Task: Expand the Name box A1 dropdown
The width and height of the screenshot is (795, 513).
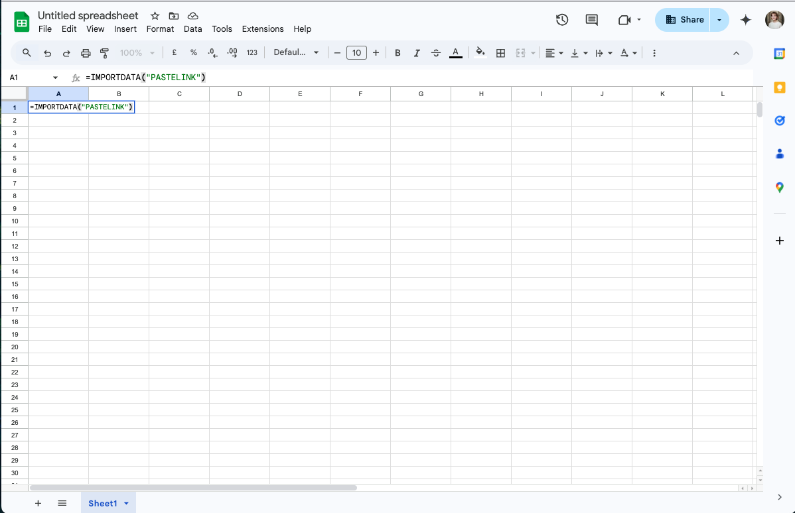Action: pos(55,78)
